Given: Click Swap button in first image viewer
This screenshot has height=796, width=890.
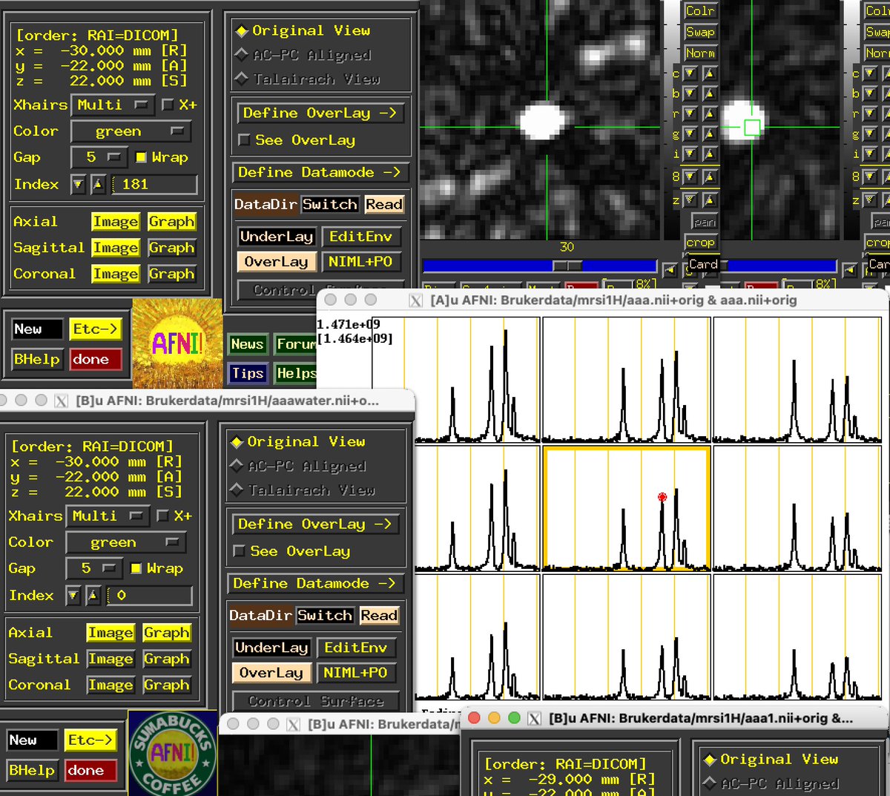Looking at the screenshot, I should pos(699,32).
